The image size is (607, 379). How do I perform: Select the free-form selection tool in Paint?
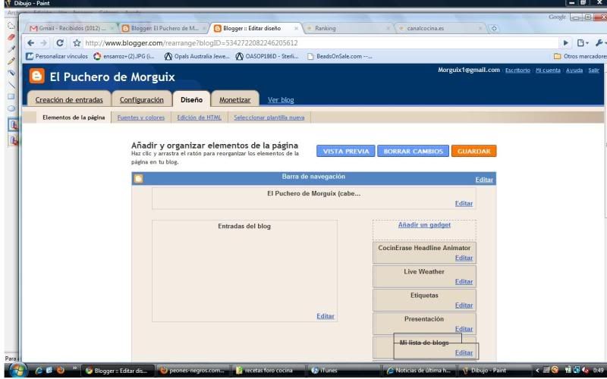11,26
